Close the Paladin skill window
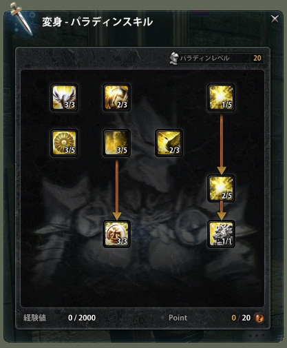 (x=275, y=19)
